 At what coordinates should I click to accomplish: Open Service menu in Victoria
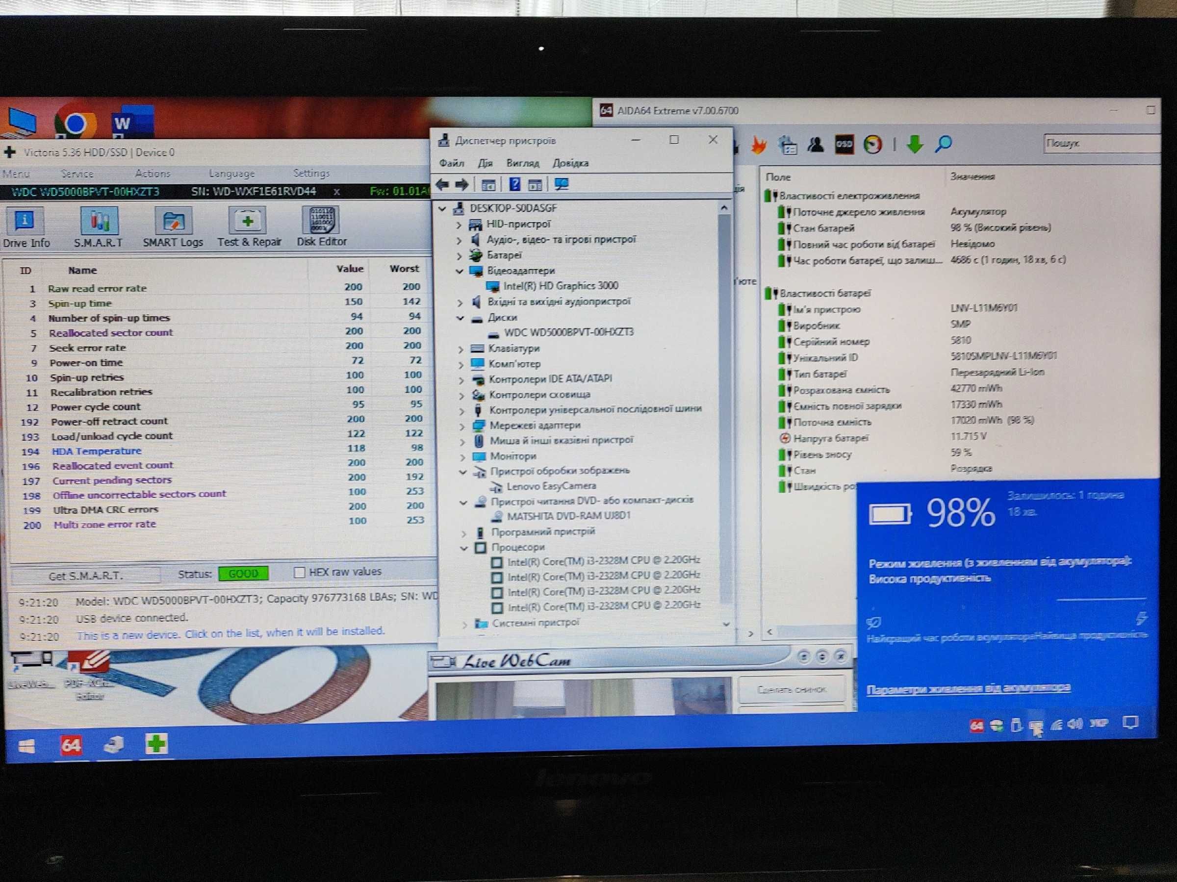[77, 174]
